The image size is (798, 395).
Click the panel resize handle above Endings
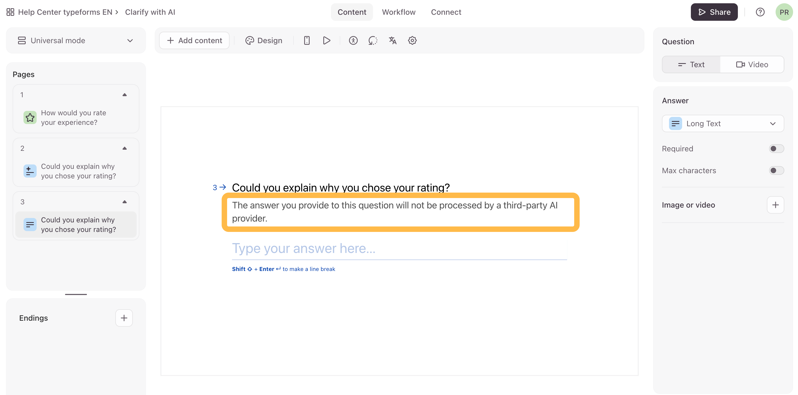(x=76, y=294)
